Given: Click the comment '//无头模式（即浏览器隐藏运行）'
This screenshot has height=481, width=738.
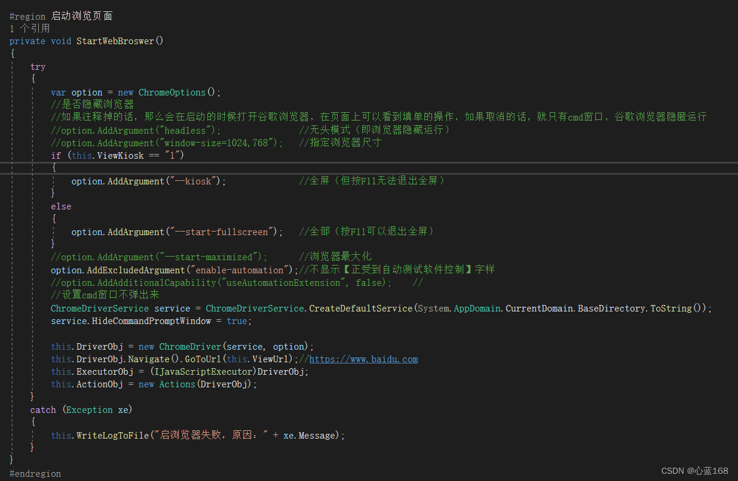Looking at the screenshot, I should (x=376, y=130).
